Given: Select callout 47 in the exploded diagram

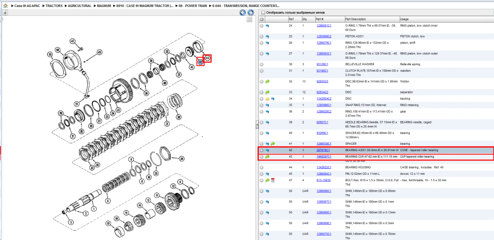Looking at the screenshot, I should click(x=73, y=41).
